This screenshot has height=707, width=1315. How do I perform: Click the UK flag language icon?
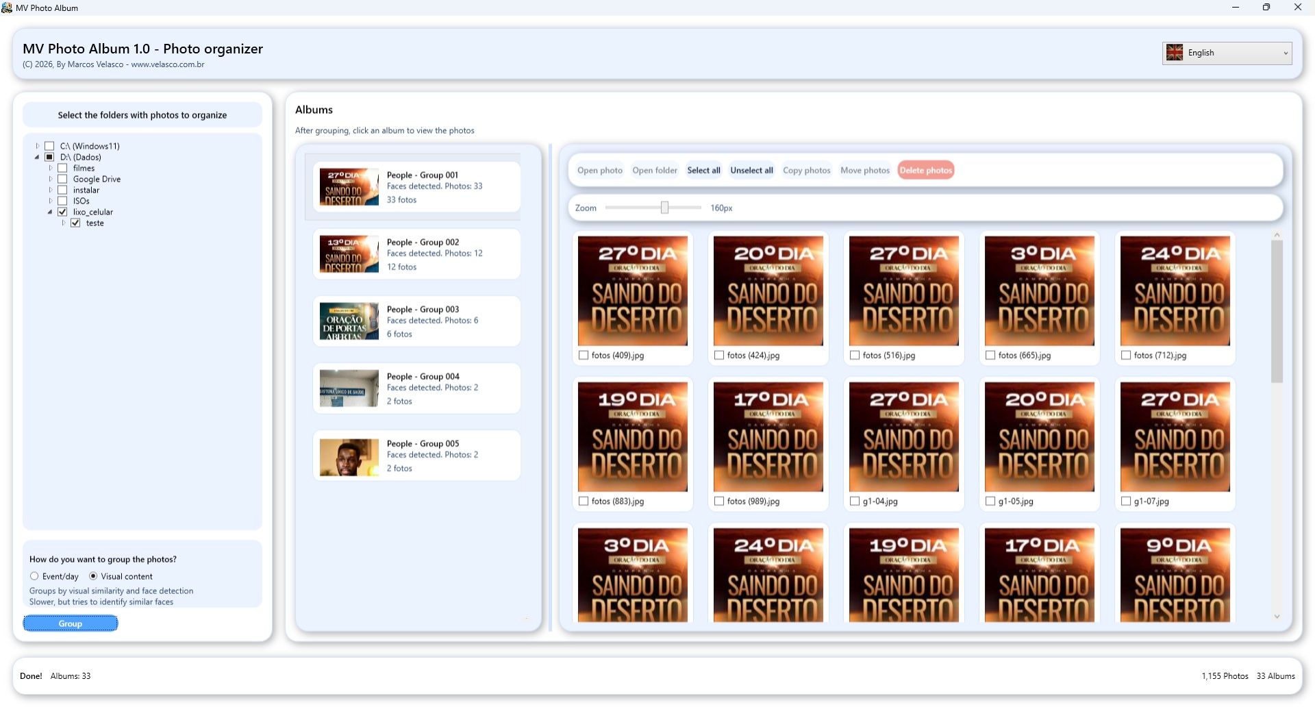[x=1175, y=53]
